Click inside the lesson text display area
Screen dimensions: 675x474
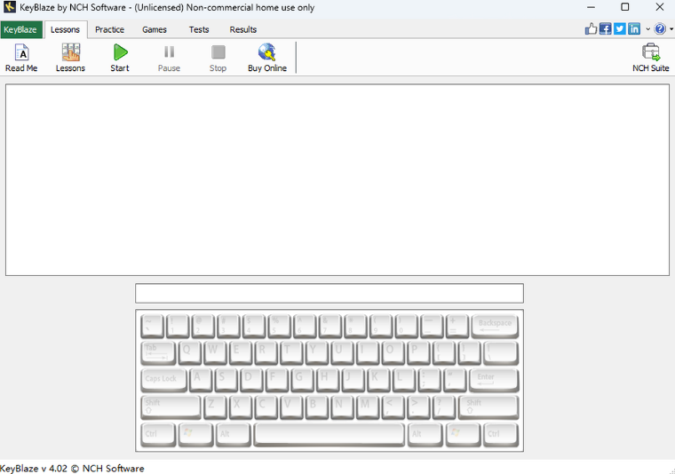[337, 180]
